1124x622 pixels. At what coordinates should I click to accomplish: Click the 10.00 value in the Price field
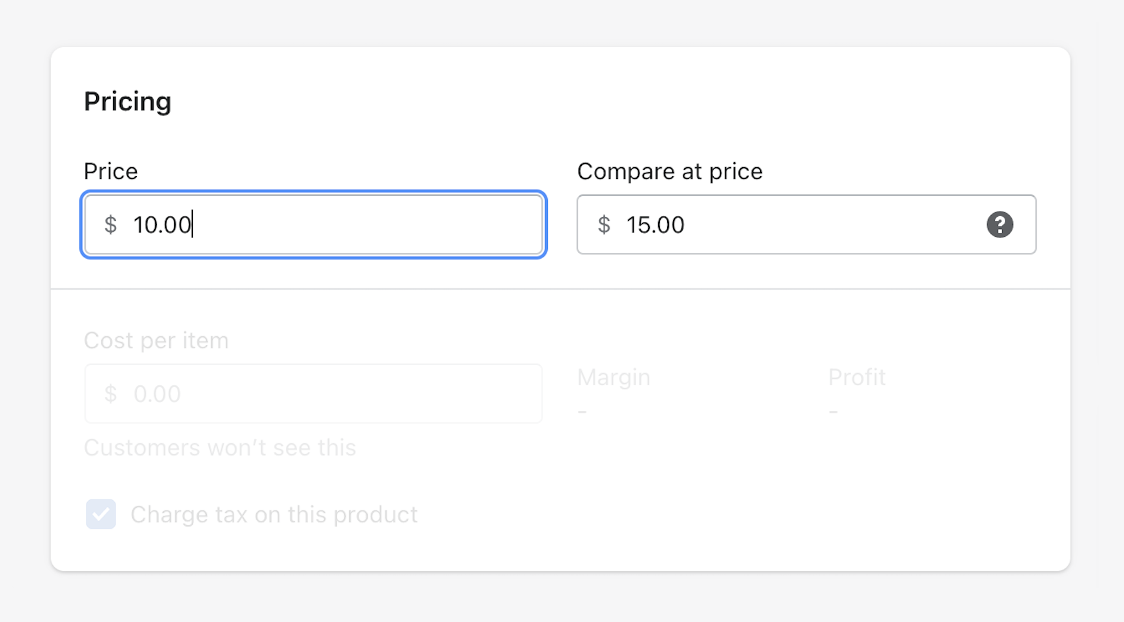(x=162, y=225)
